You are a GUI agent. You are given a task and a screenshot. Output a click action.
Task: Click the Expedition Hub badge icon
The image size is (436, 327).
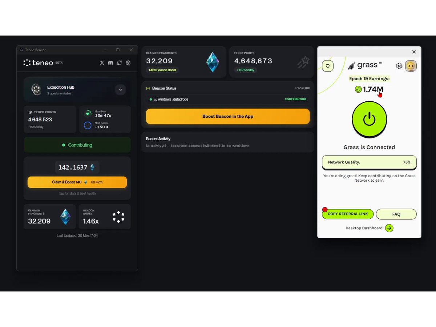36,89
